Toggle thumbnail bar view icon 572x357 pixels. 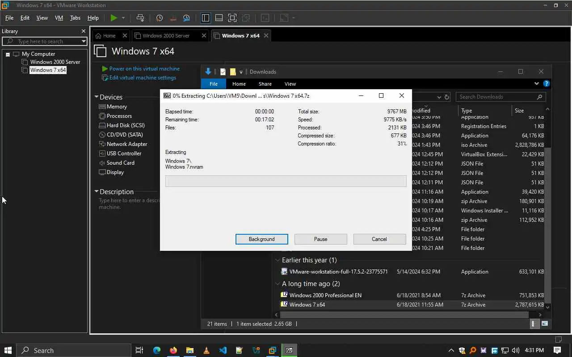coord(219,18)
